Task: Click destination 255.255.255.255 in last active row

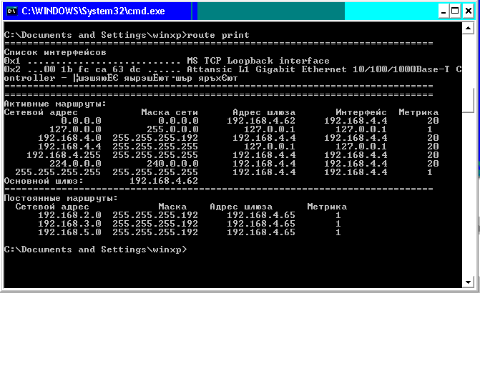Action: 58,172
